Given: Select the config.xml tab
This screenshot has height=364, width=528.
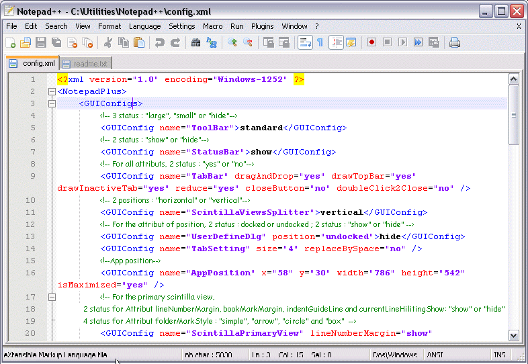Looking at the screenshot, I should [x=33, y=63].
